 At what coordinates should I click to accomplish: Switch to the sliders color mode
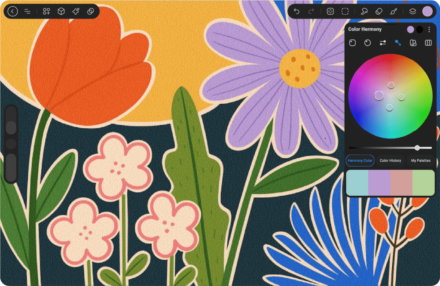(382, 43)
